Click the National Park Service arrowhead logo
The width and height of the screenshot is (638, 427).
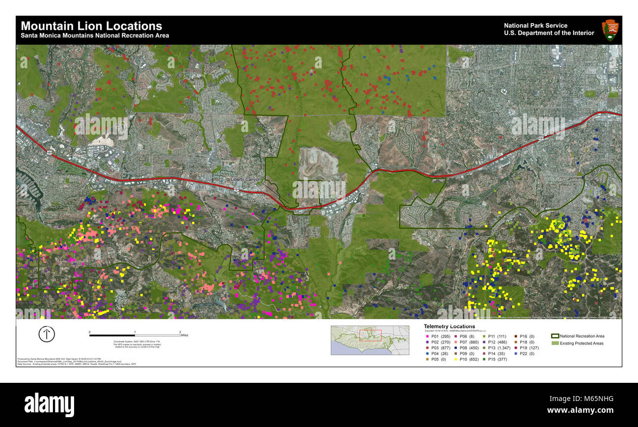[x=610, y=30]
